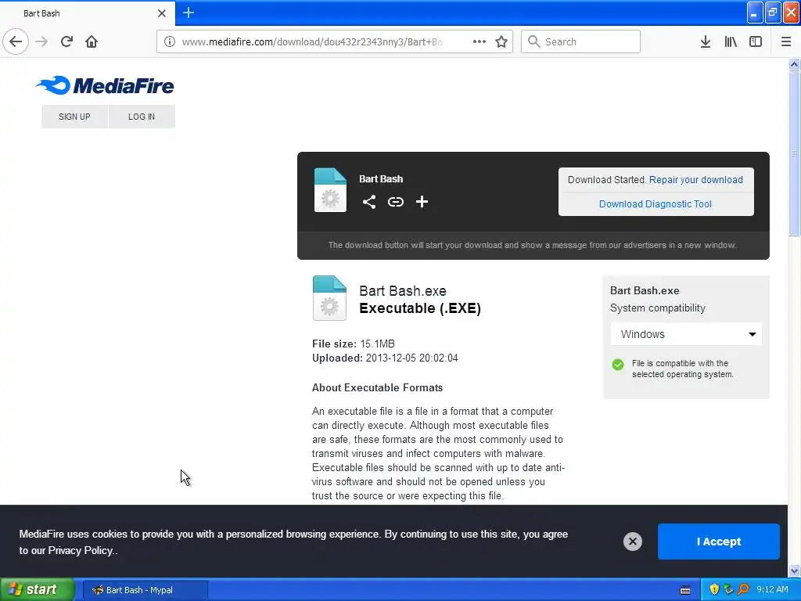
Task: Click the vertical scrollbar thumb
Action: click(794, 153)
